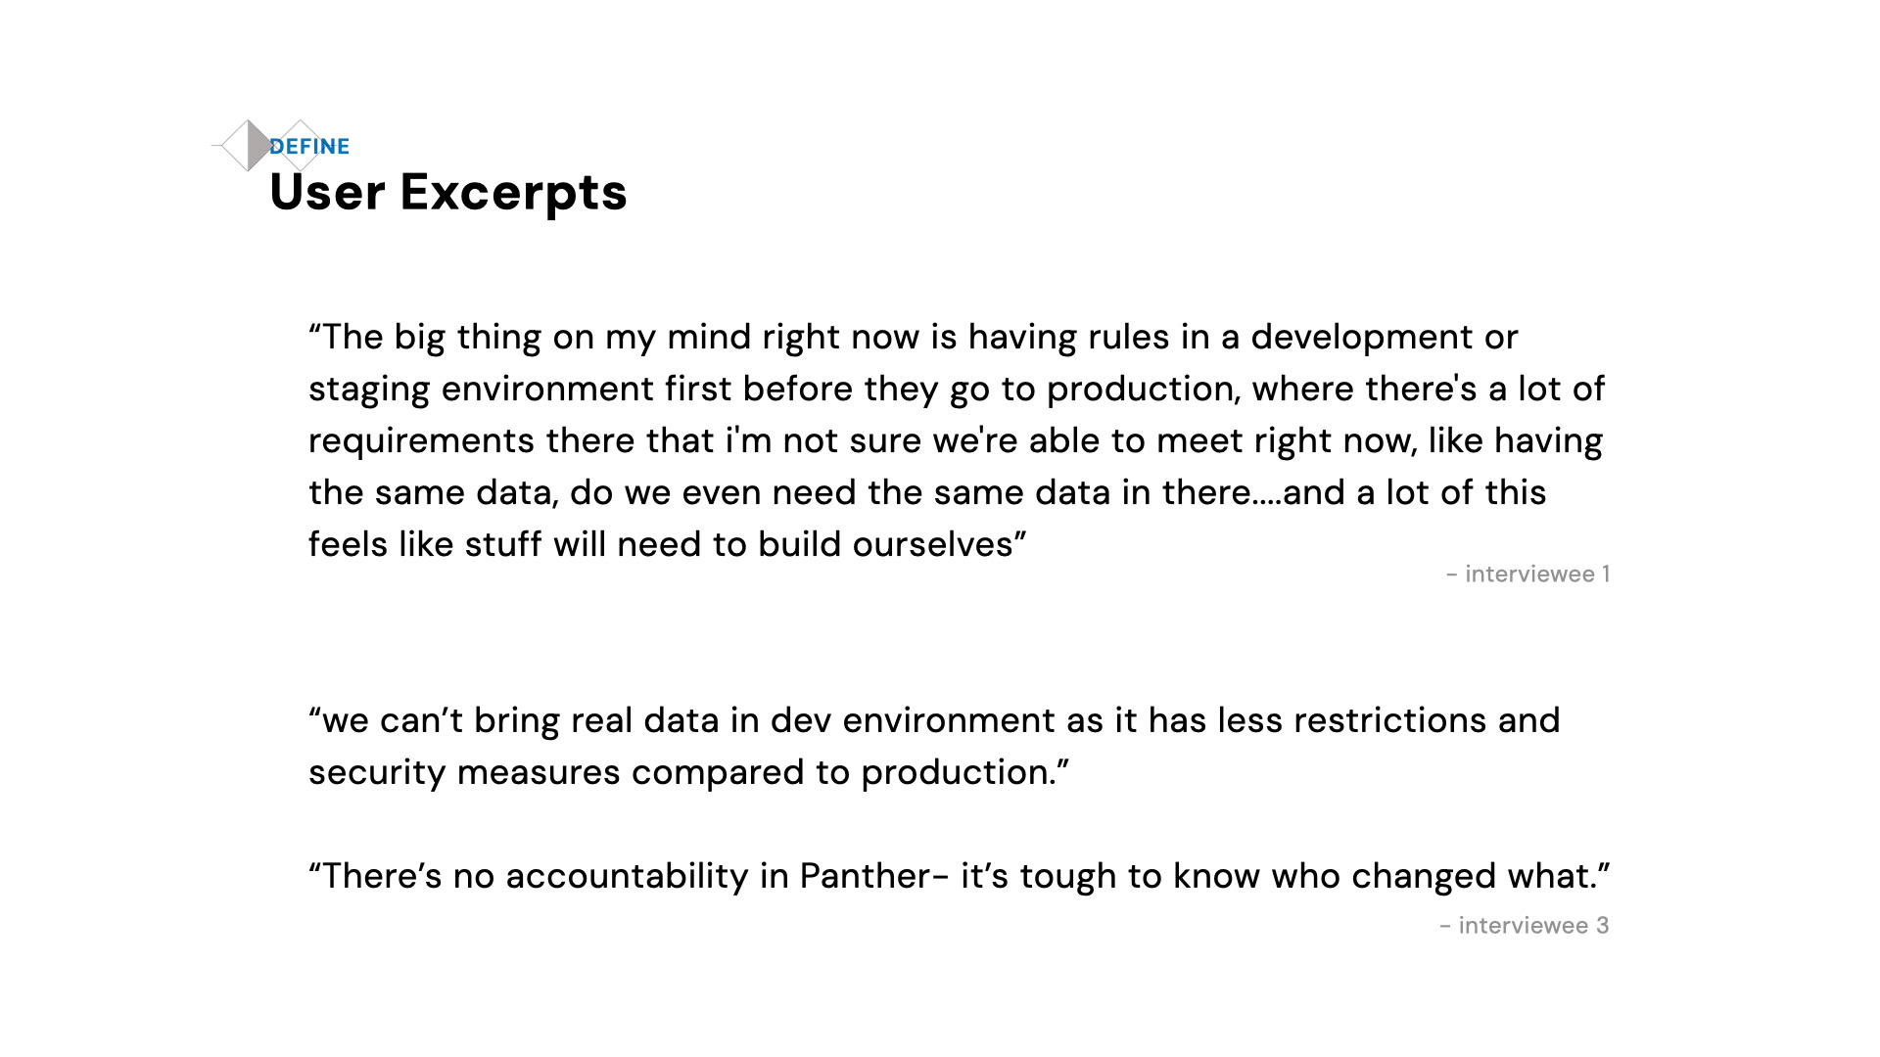Click the quote line starting "The big thing"
This screenshot has height=1057, width=1880.
[x=913, y=338]
